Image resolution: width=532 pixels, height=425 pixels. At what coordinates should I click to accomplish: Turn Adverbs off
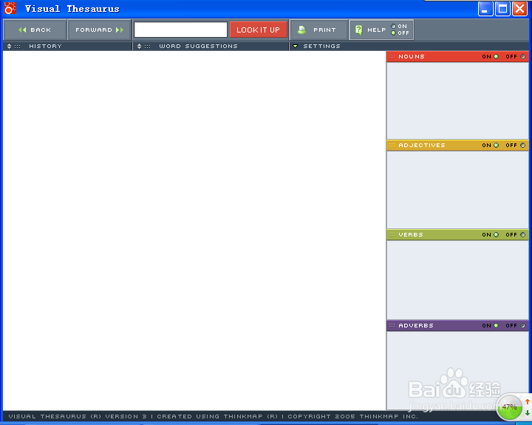(x=522, y=325)
